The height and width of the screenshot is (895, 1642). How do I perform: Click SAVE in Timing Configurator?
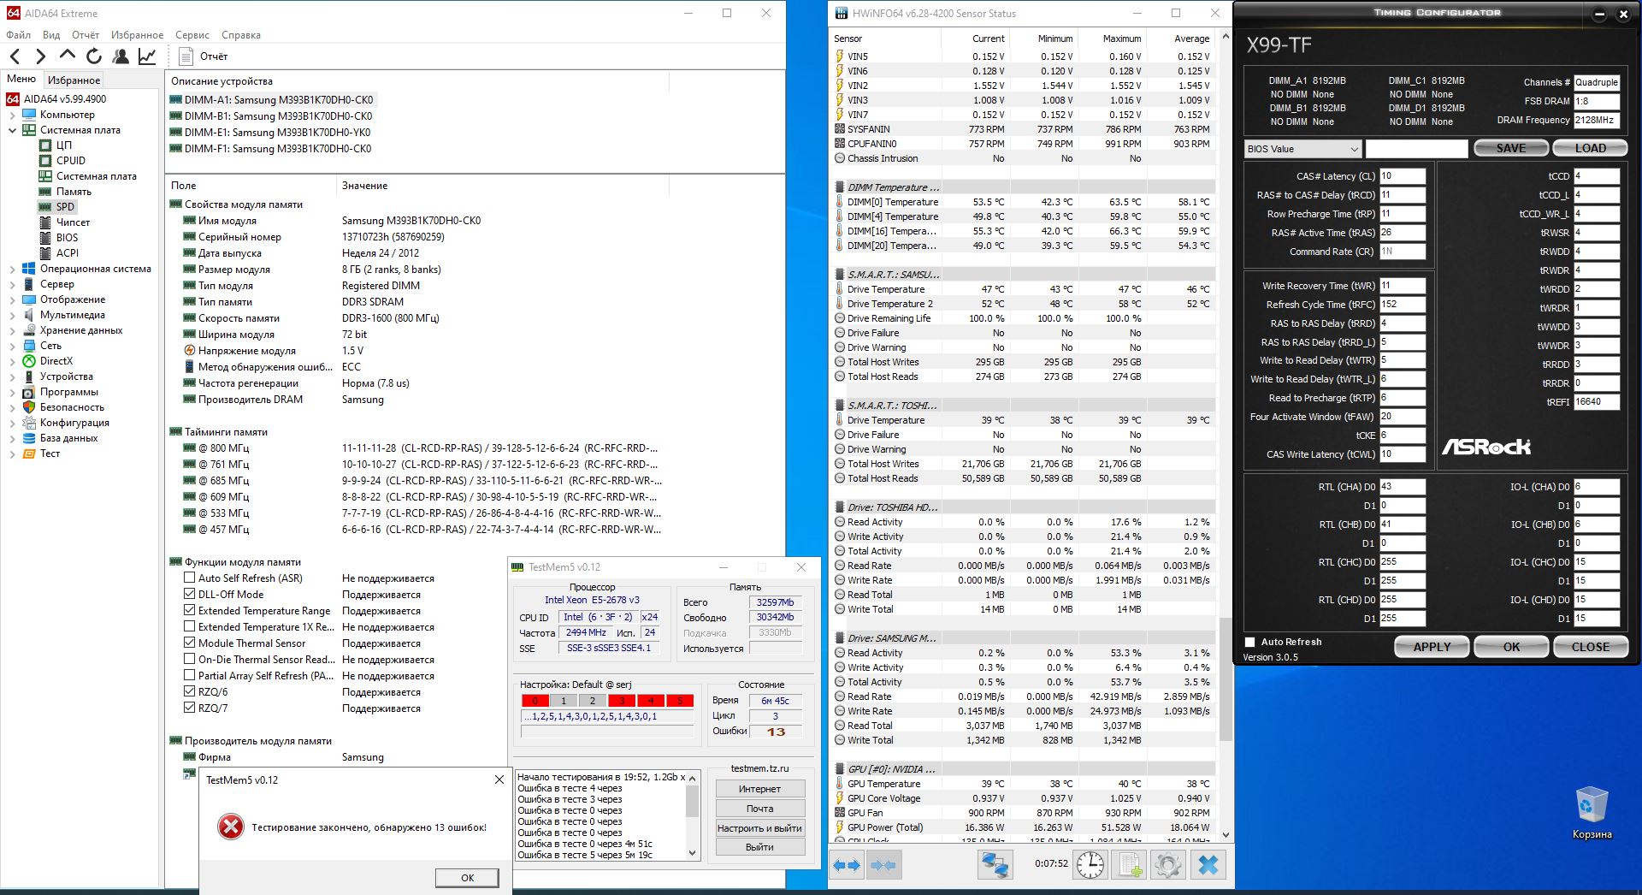(x=1510, y=149)
